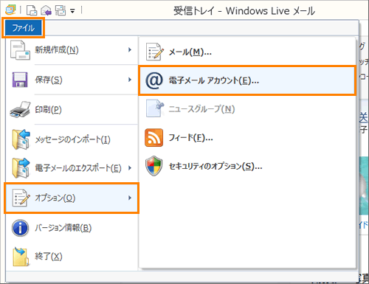Screen dimensions: 369x284
Task: Open the quick access toolbar dropdown arrow
Action: point(72,11)
